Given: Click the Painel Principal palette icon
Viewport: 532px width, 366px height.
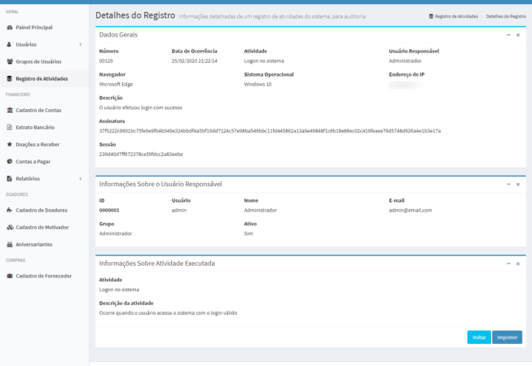Looking at the screenshot, I should point(9,27).
